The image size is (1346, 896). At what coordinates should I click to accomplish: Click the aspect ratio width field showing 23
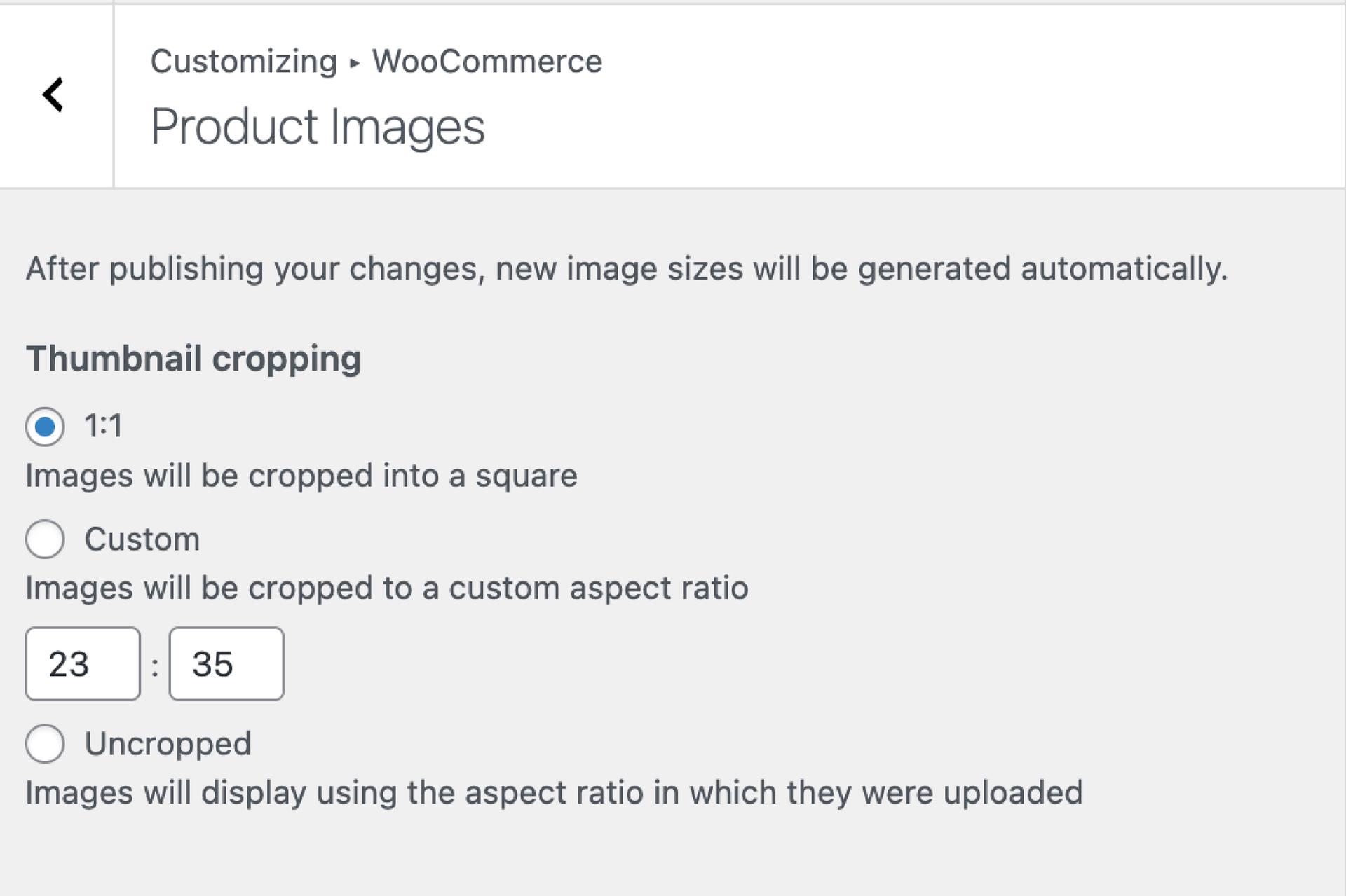pos(83,663)
